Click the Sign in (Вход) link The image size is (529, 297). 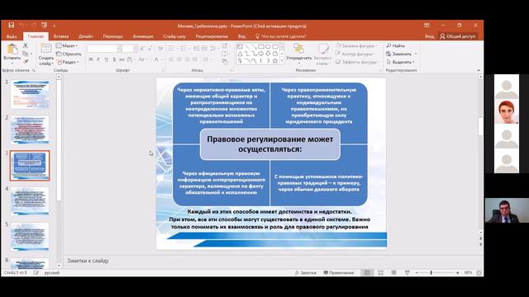(x=430, y=36)
